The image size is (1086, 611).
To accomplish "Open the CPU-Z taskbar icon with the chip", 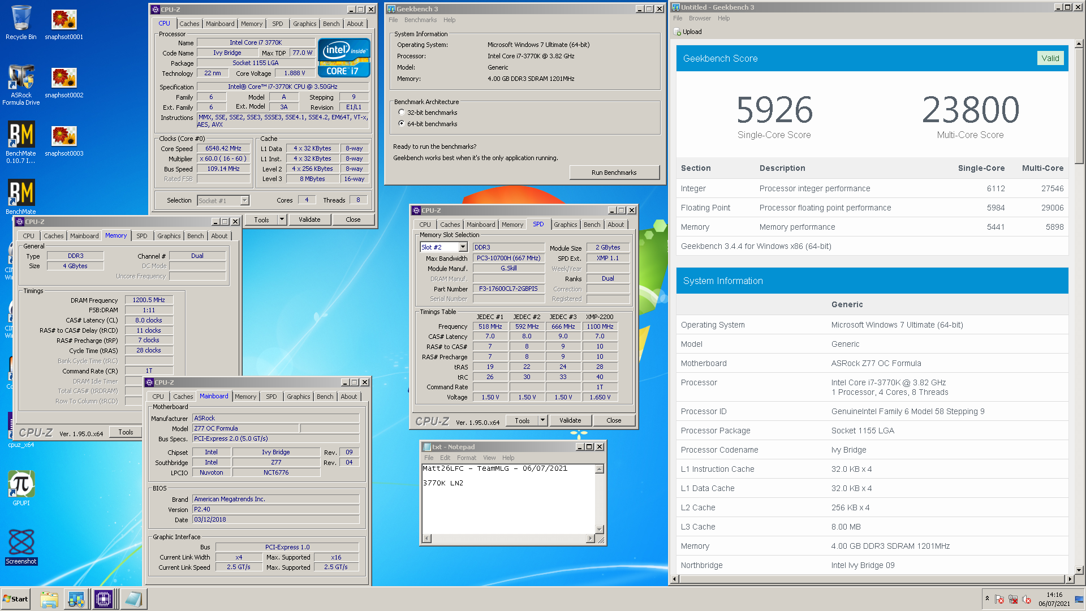I will point(104,599).
